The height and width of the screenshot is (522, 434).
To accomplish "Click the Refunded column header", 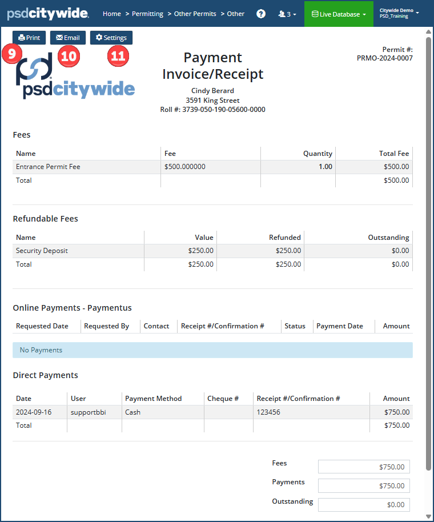I will [x=285, y=238].
